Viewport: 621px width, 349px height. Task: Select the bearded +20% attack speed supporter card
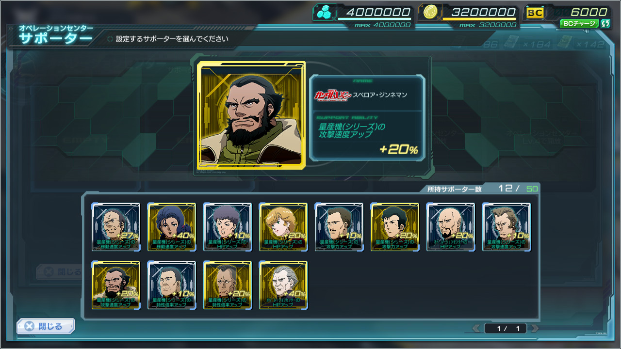(116, 286)
